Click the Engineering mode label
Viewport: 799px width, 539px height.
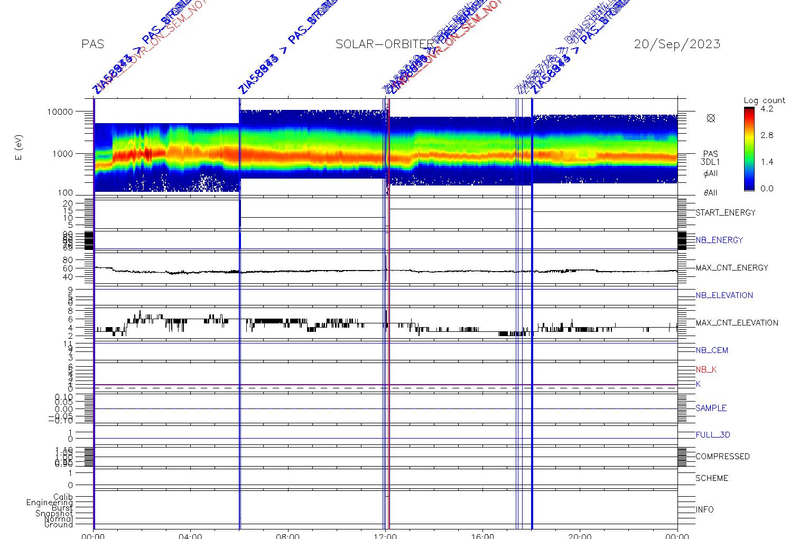(x=50, y=503)
